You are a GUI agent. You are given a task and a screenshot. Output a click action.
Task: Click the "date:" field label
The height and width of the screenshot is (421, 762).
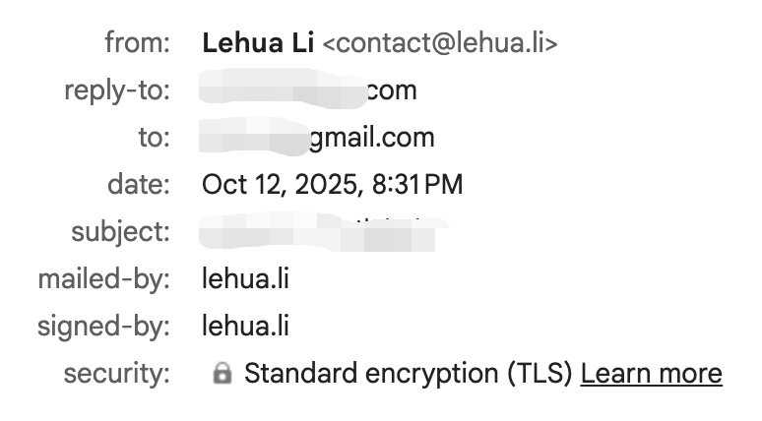[x=138, y=185]
